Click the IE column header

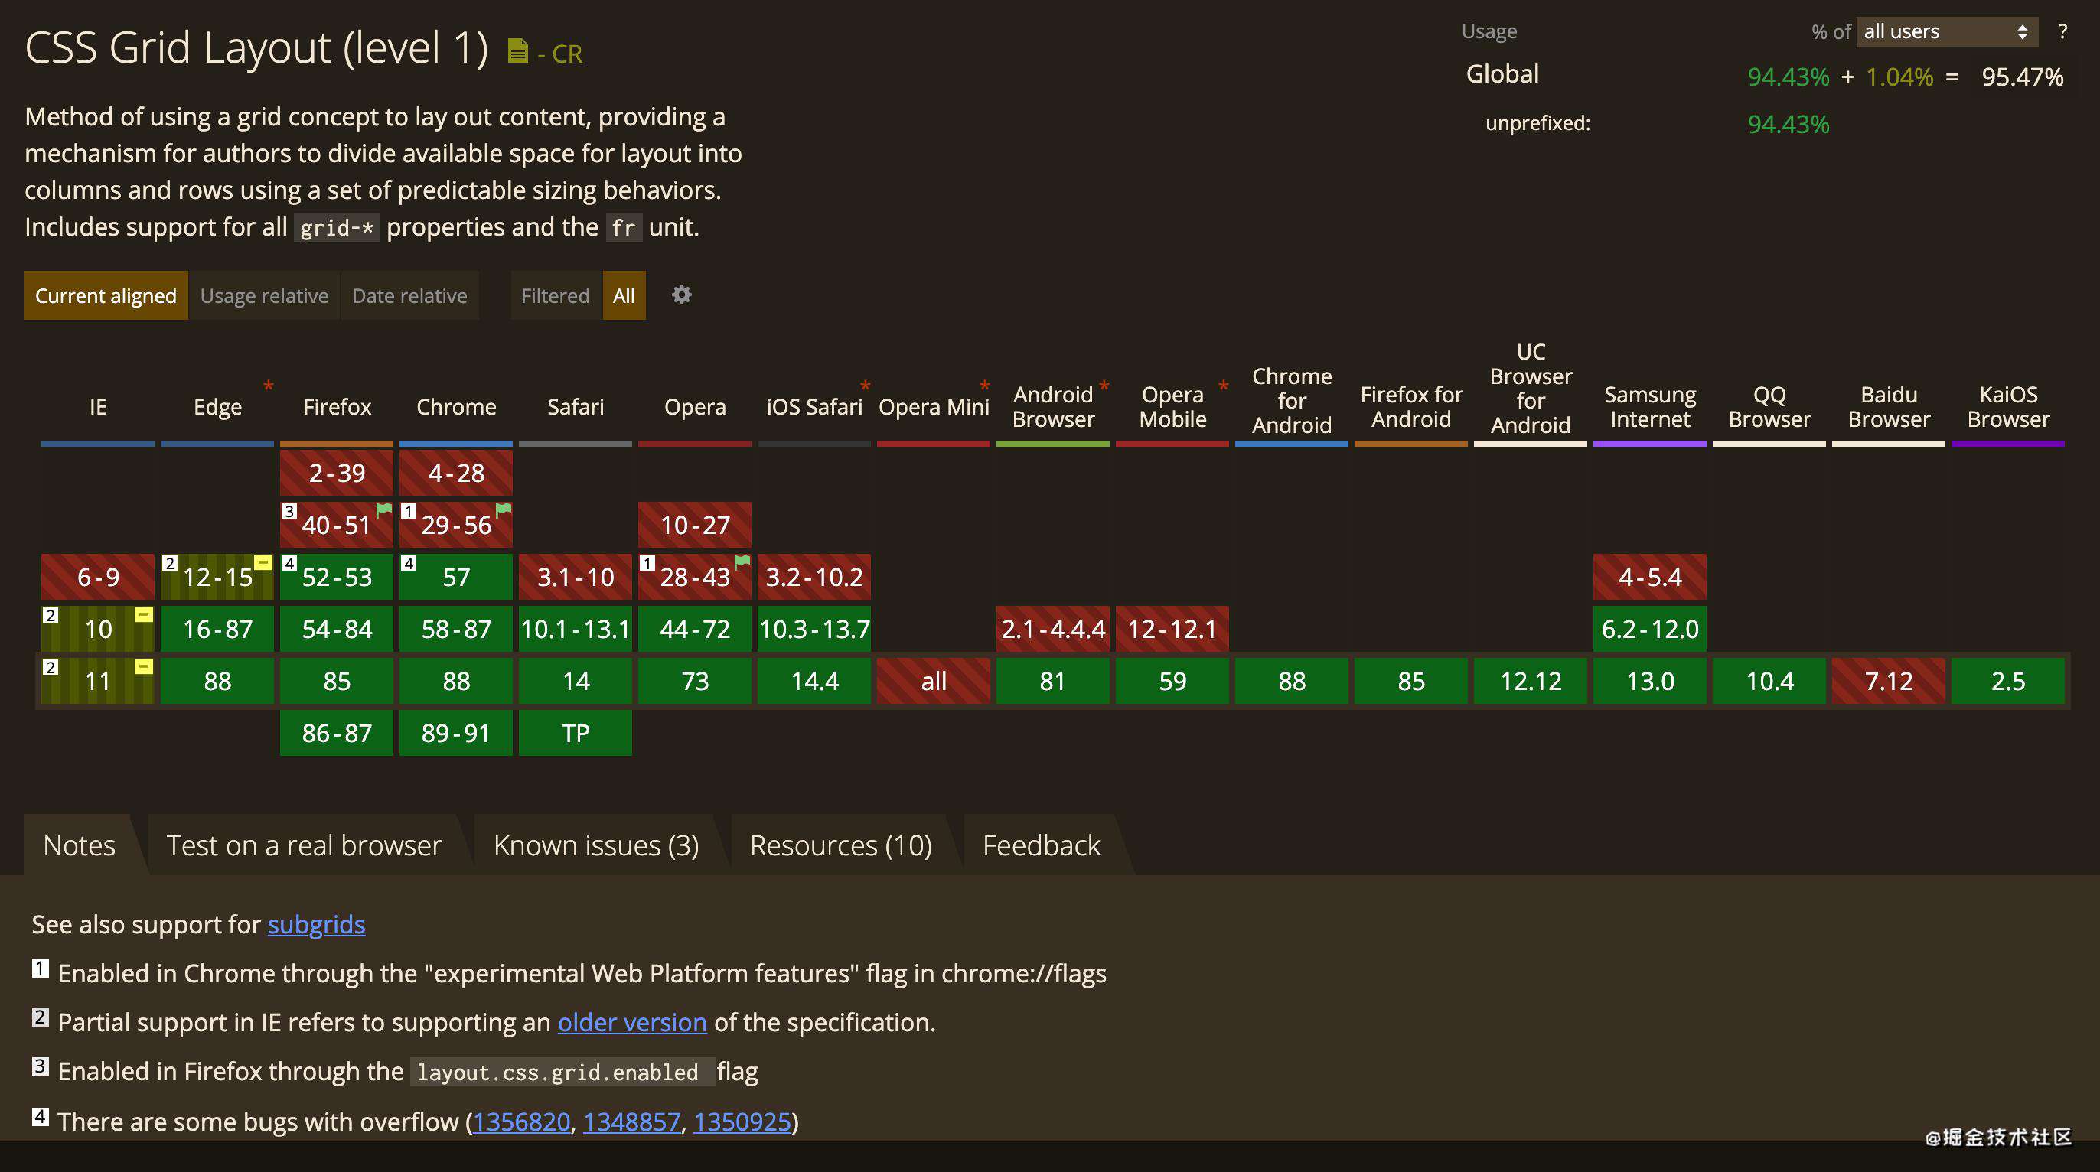click(x=98, y=406)
